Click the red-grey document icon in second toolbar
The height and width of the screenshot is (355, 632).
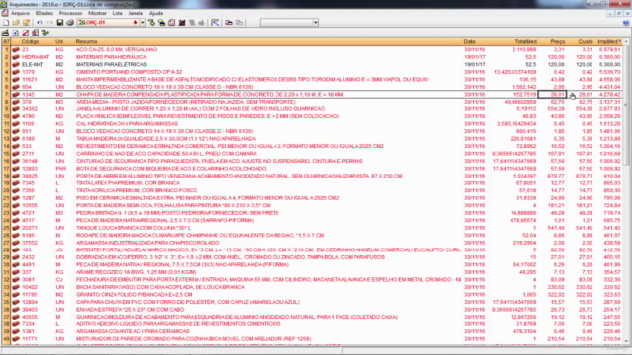tap(36, 33)
